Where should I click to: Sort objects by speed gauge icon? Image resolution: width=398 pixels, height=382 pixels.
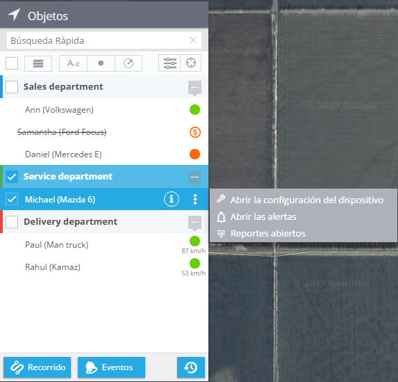coord(128,63)
